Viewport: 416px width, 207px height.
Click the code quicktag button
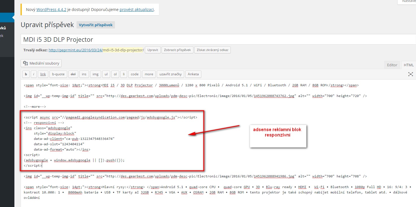134,74
